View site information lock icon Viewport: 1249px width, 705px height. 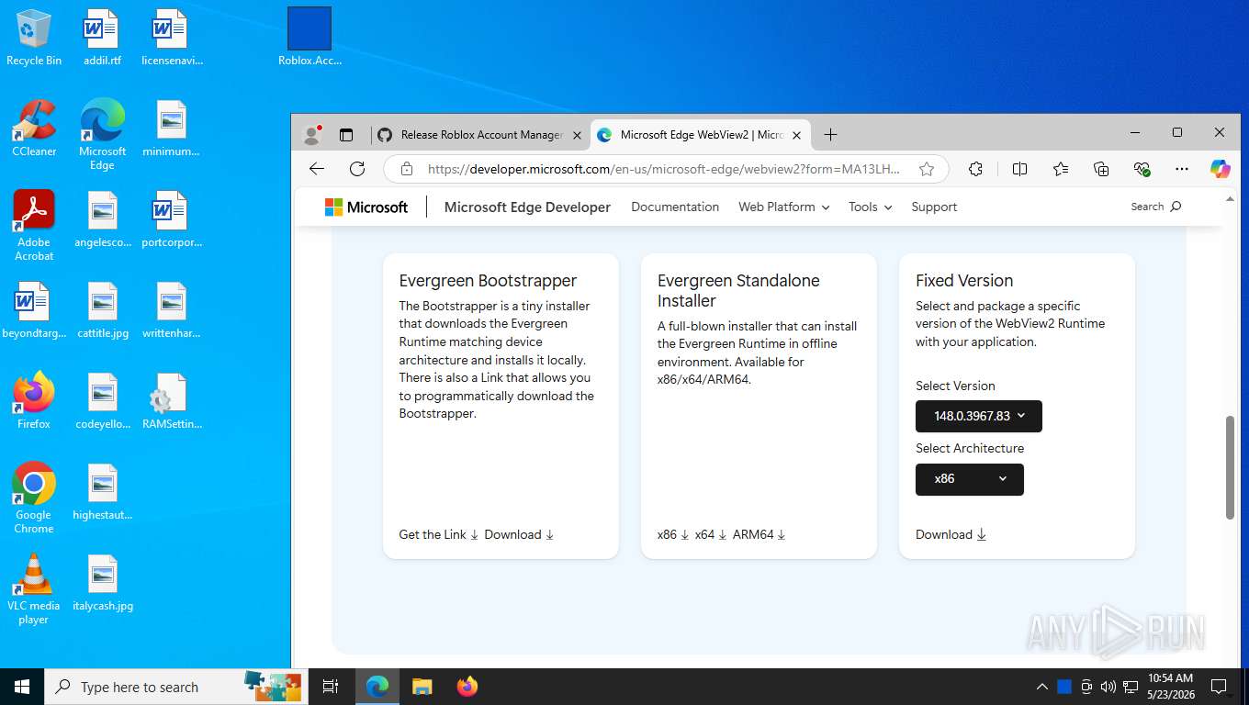pos(406,169)
